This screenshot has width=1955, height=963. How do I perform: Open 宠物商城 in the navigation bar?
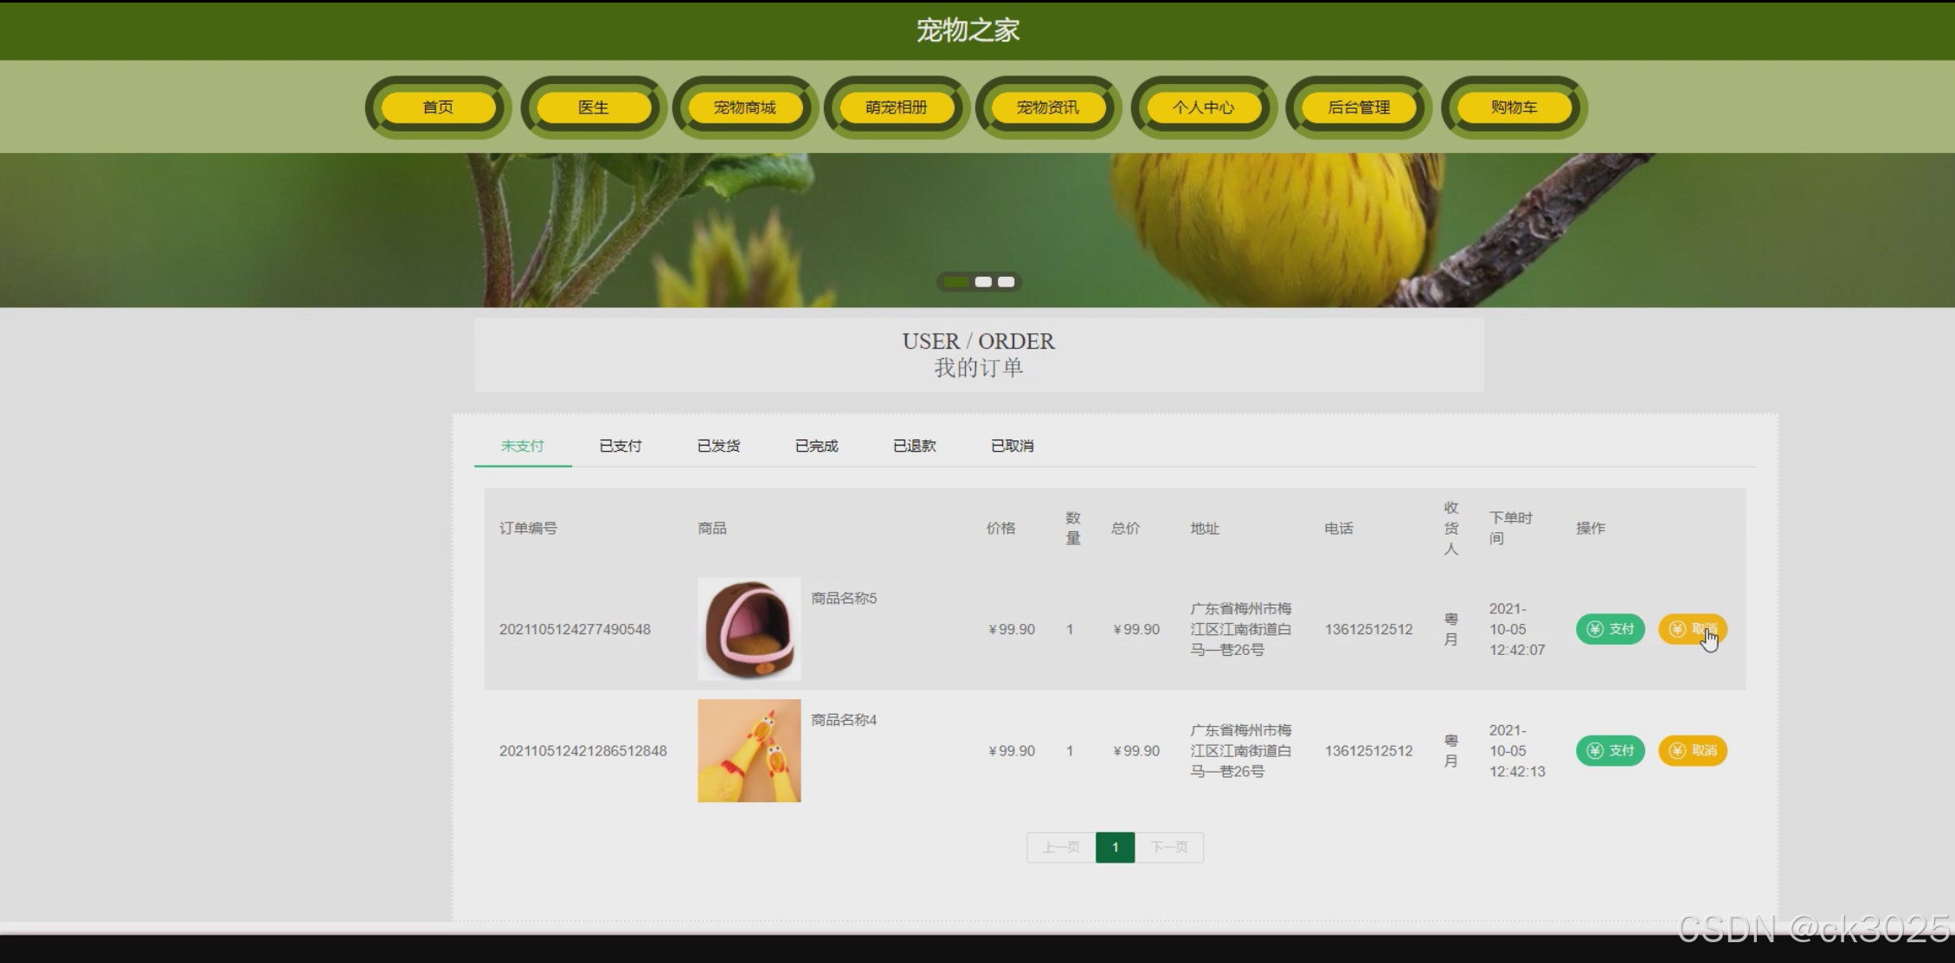pos(745,107)
